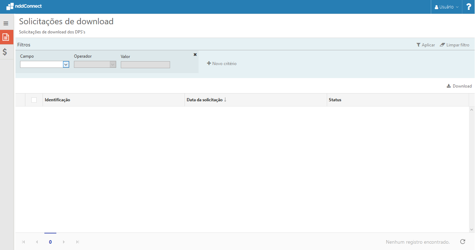This screenshot has width=475, height=250.
Task: Clear filters with Limpar filtro
Action: pos(455,45)
